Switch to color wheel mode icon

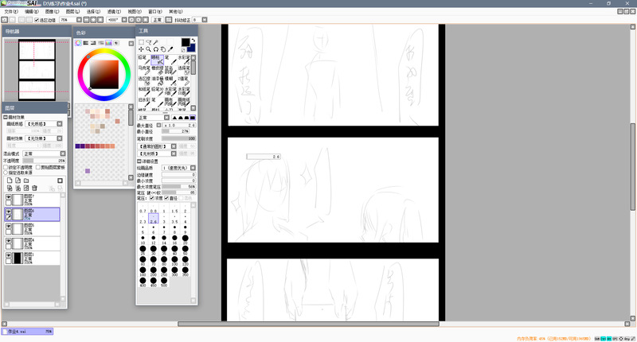pos(79,42)
